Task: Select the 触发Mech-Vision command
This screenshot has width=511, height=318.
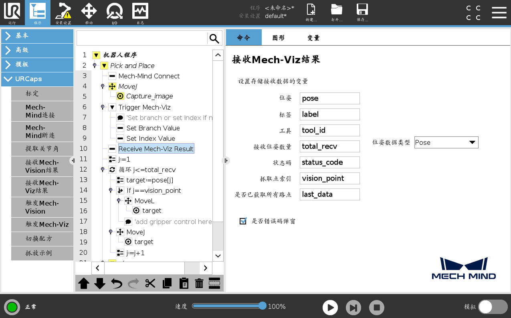Action: coord(42,207)
